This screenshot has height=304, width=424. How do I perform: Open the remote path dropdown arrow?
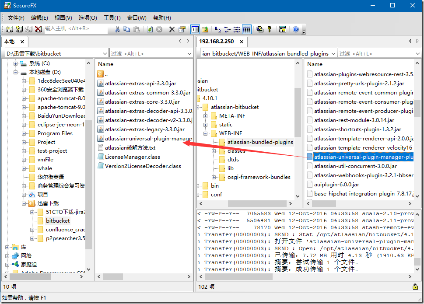tap(333, 54)
